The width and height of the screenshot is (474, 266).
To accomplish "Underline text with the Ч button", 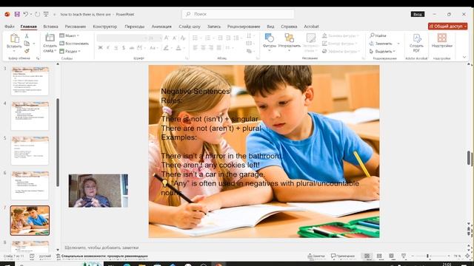I will [x=116, y=48].
